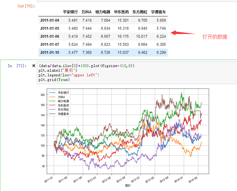Image resolution: width=237 pixels, height=191 pixels.
Task: Click the row index 2011-01-07
Action: coord(50,45)
